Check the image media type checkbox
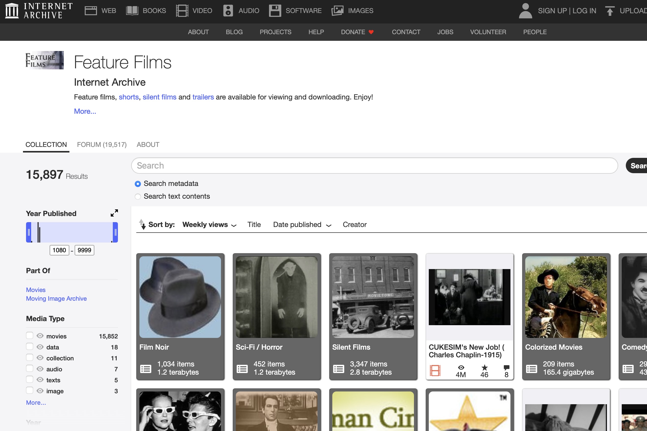This screenshot has width=647, height=431. 30,390
